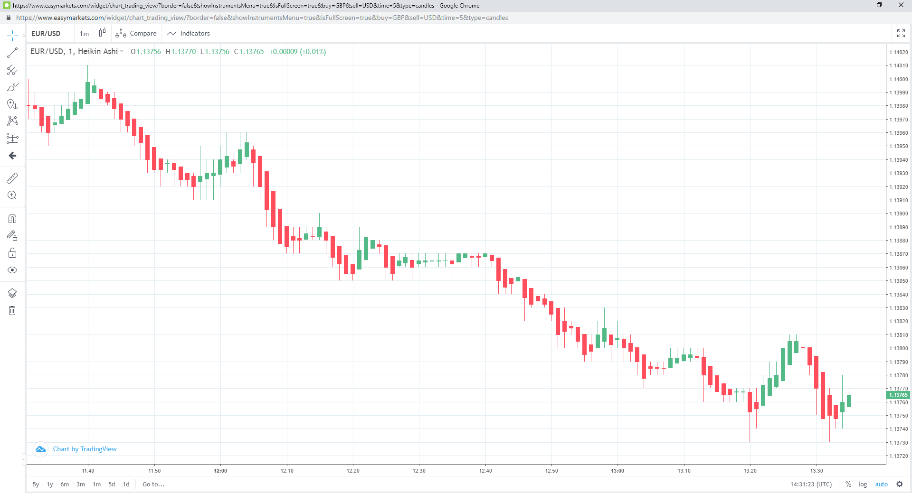Click the Compare button
The width and height of the screenshot is (912, 493).
pos(136,34)
